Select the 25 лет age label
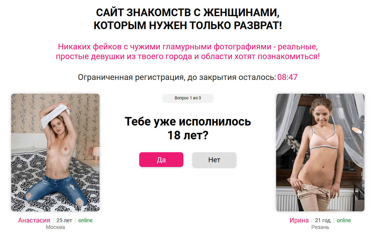The image size is (375, 236). coord(64,220)
